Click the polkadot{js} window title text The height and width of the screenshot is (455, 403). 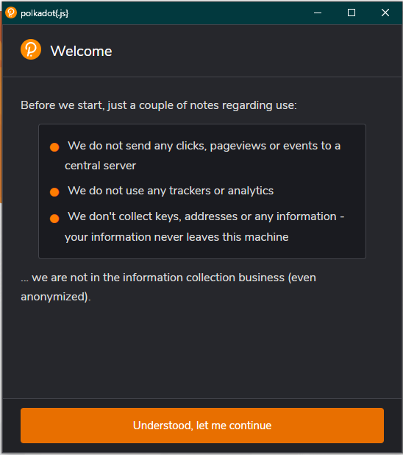tap(45, 13)
